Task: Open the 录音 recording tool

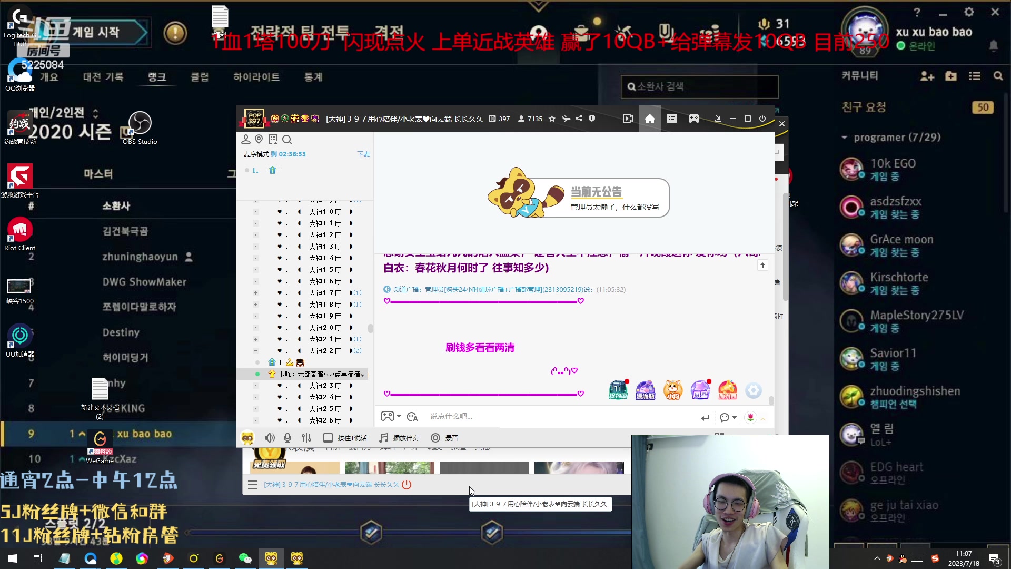Action: (445, 438)
